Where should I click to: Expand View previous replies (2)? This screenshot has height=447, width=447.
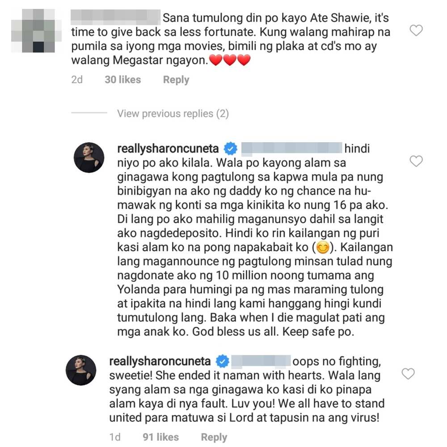pyautogui.click(x=173, y=114)
